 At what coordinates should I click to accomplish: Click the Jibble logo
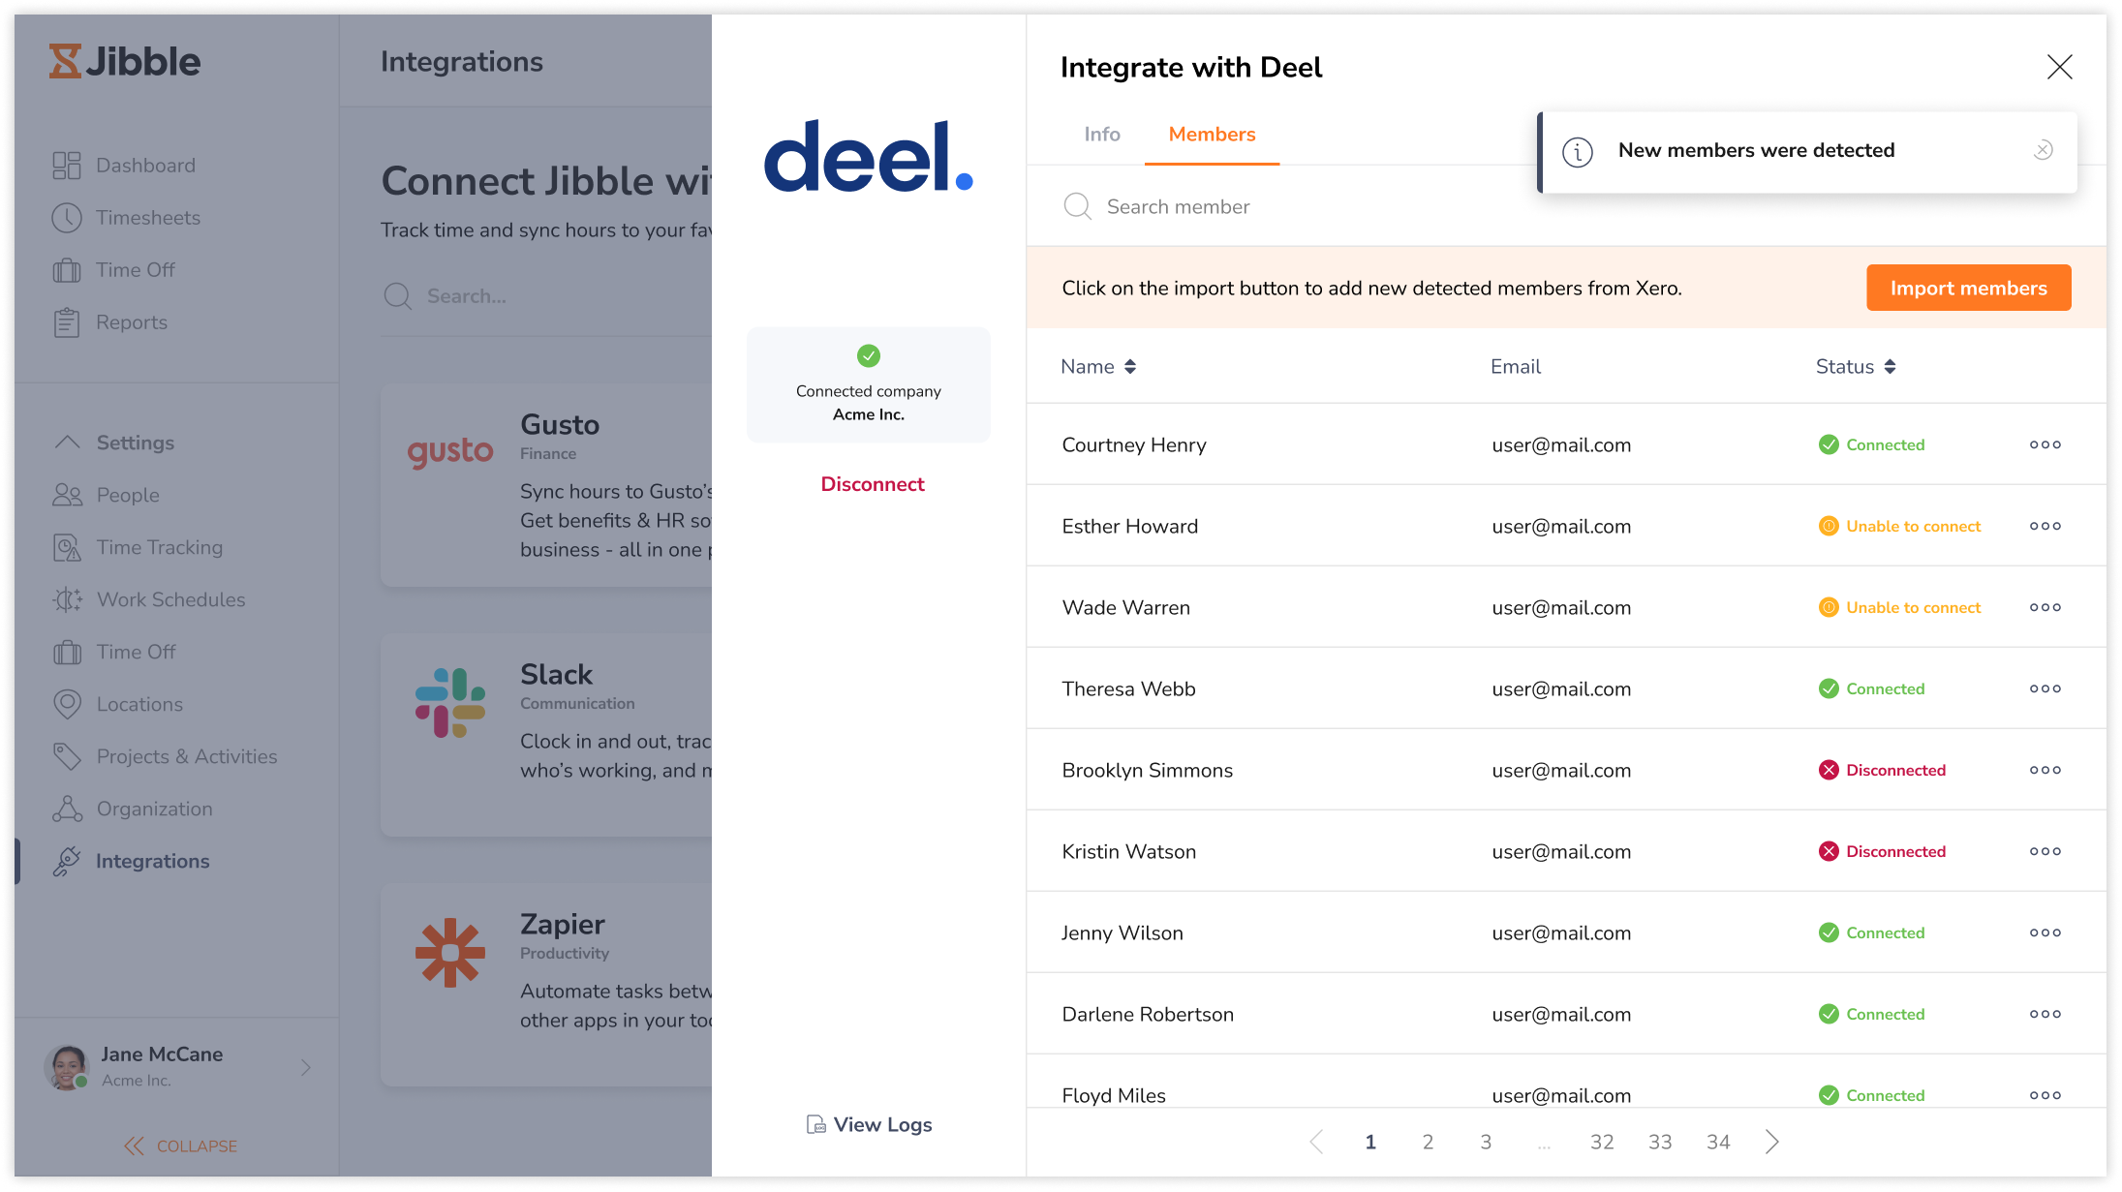tap(125, 62)
